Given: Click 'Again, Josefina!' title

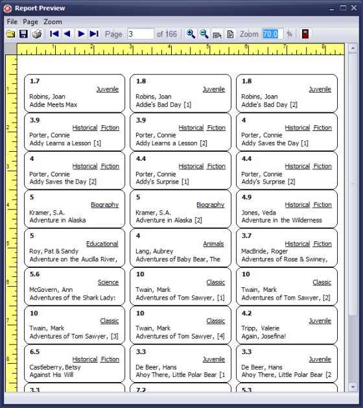Looking at the screenshot, I should [264, 336].
